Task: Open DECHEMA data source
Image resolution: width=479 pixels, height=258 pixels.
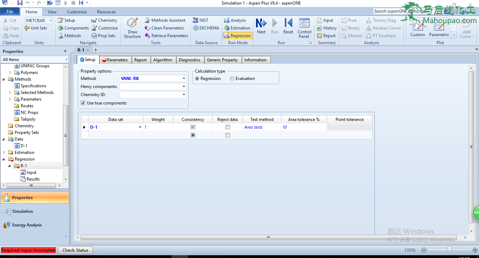Action: coord(206,28)
